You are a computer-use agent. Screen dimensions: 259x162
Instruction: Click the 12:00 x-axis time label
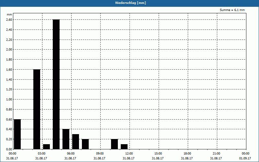(129, 154)
